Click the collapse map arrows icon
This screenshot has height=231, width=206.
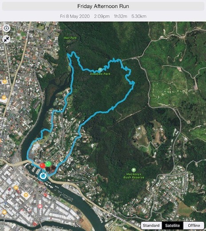pos(7,39)
